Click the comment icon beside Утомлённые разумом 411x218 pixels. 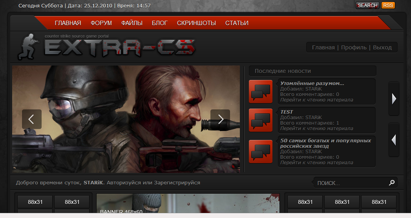[261, 92]
